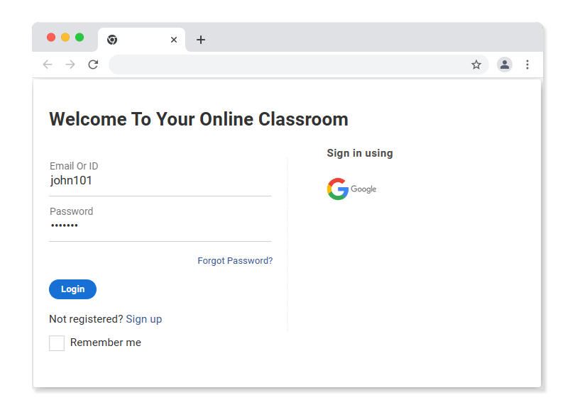Open the Chrome three-dot menu

point(527,65)
